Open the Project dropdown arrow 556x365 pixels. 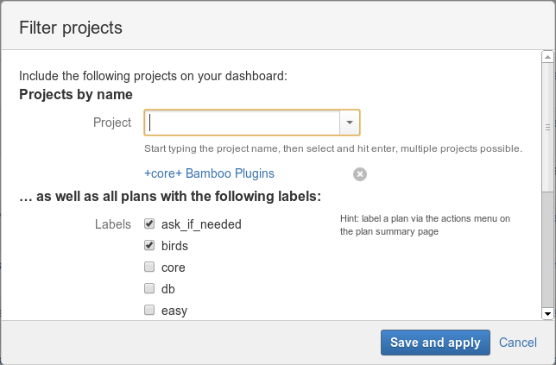pos(350,123)
